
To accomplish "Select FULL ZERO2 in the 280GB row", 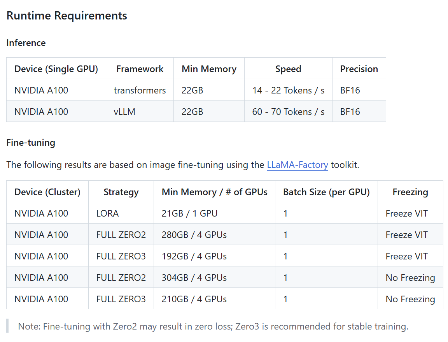I will [x=121, y=234].
